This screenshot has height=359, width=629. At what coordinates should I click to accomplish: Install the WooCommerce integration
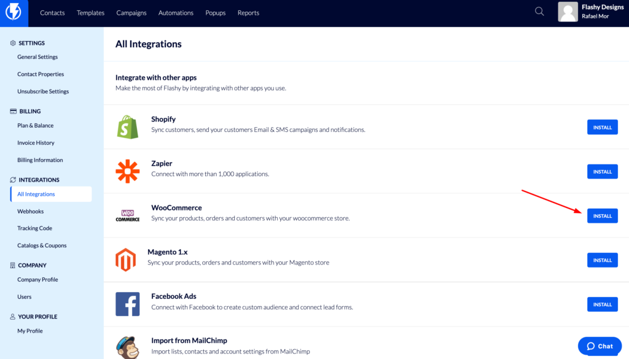(602, 216)
